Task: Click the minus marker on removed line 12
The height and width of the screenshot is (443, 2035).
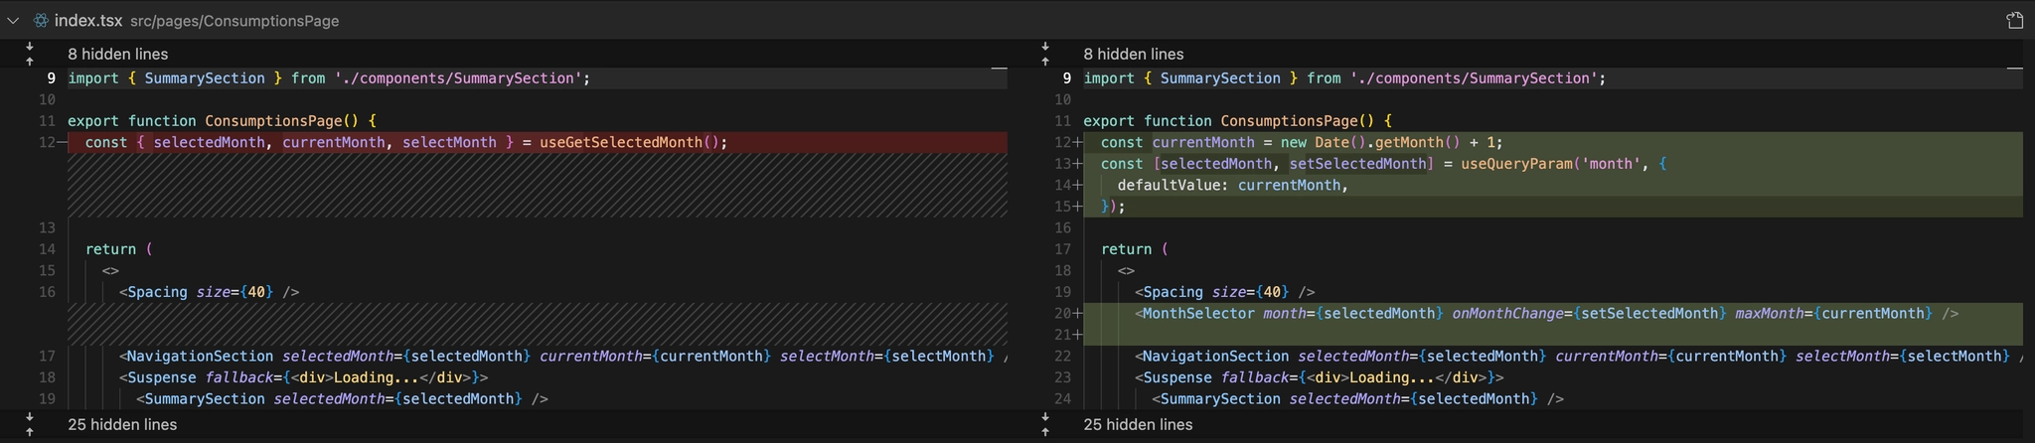Action: pos(62,143)
